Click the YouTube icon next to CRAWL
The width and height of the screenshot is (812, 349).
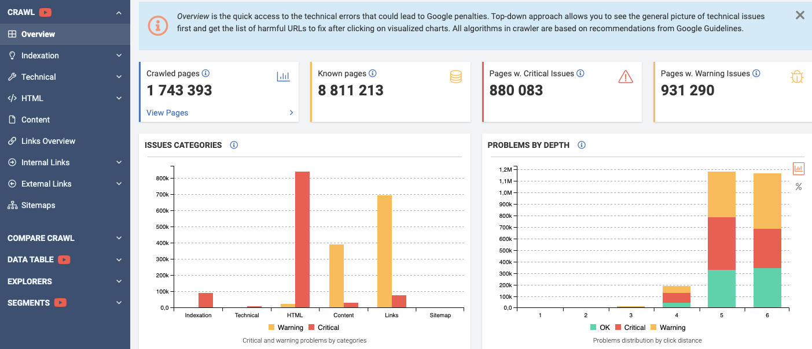point(46,12)
